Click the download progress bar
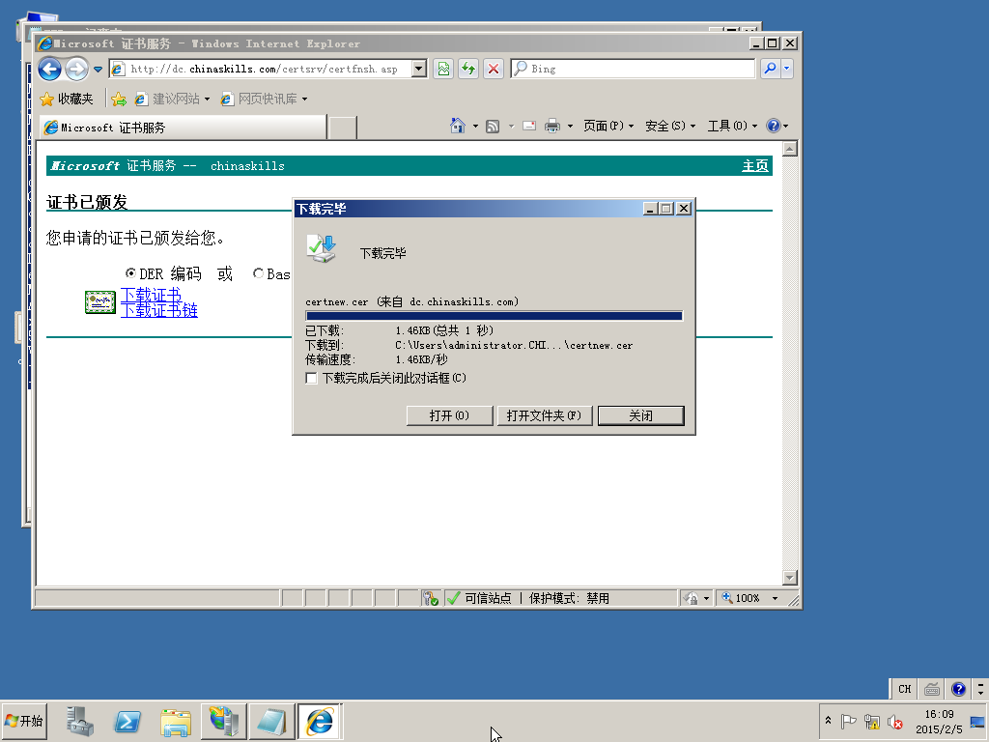 click(494, 316)
